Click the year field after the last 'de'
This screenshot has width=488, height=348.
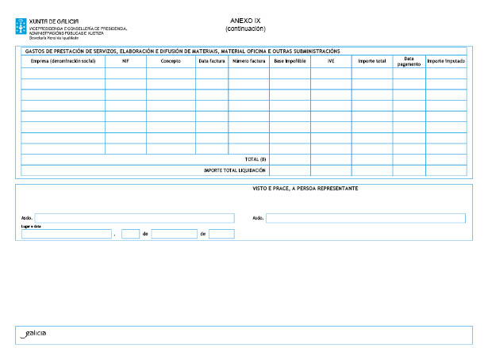221,234
